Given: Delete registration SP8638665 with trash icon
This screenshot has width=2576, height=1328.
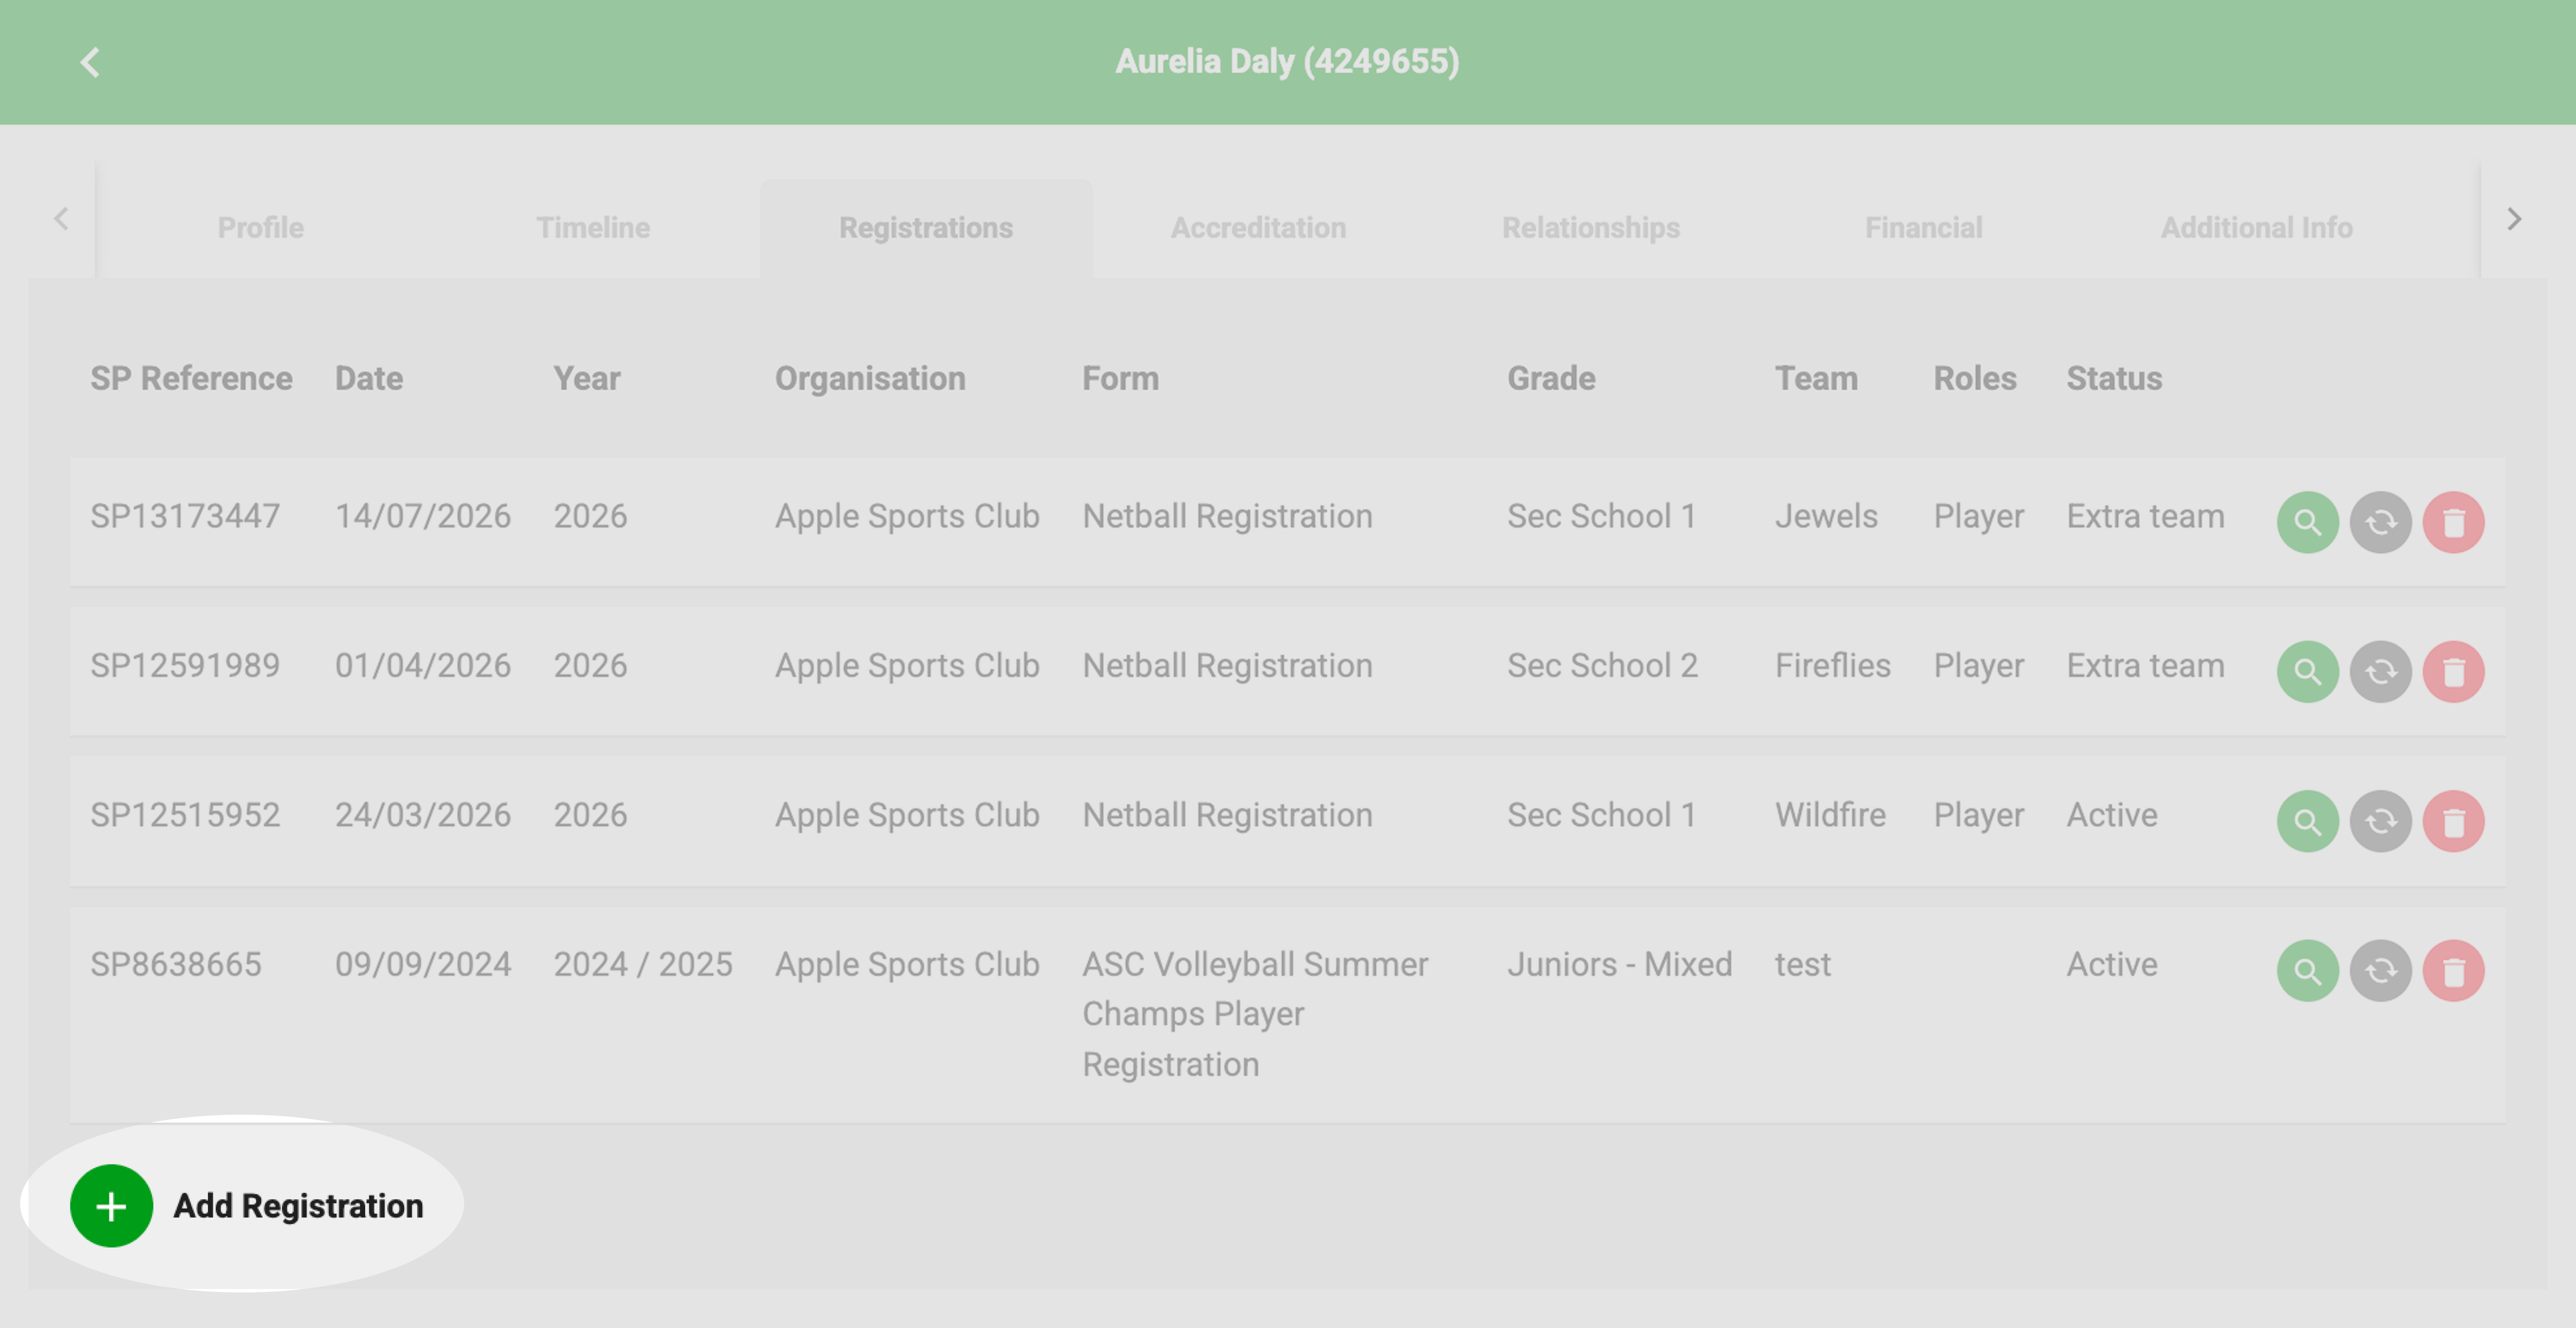Looking at the screenshot, I should click(2453, 970).
